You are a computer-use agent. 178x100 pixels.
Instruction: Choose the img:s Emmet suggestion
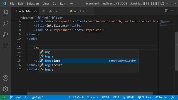89,56
